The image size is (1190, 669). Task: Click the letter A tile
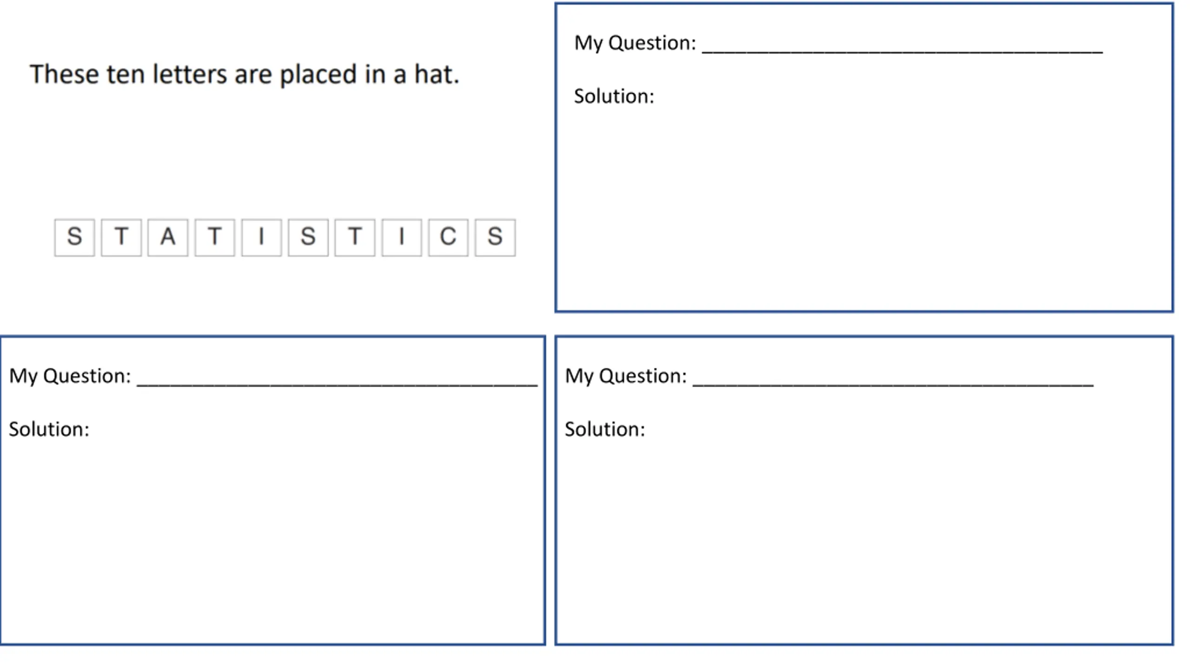[x=168, y=237]
